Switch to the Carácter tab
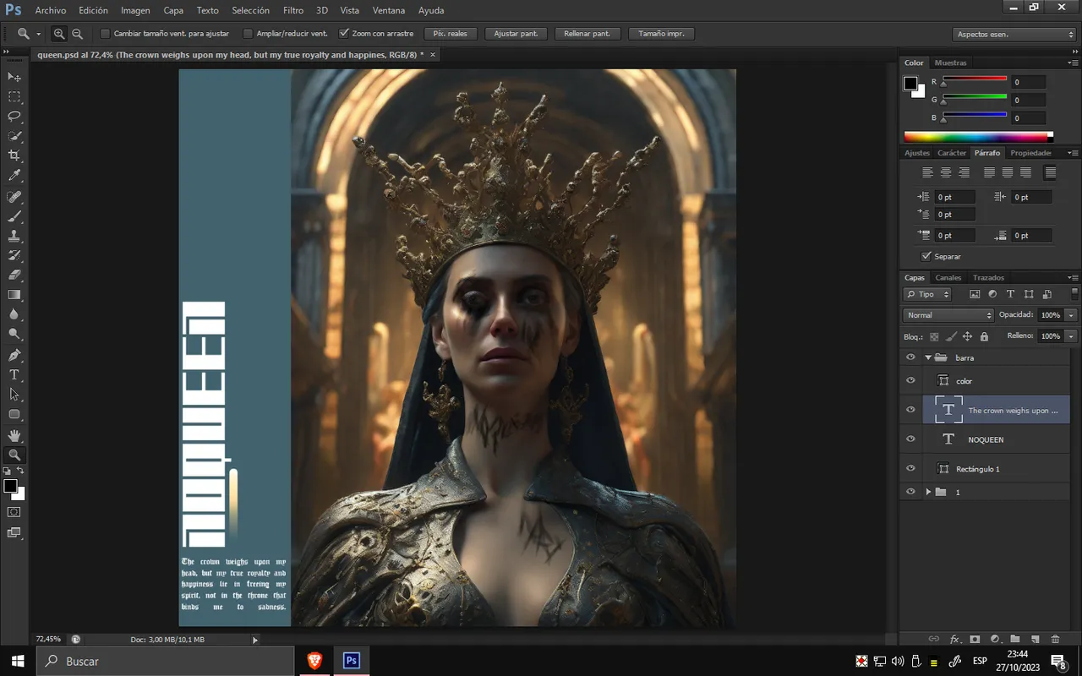 pos(952,153)
